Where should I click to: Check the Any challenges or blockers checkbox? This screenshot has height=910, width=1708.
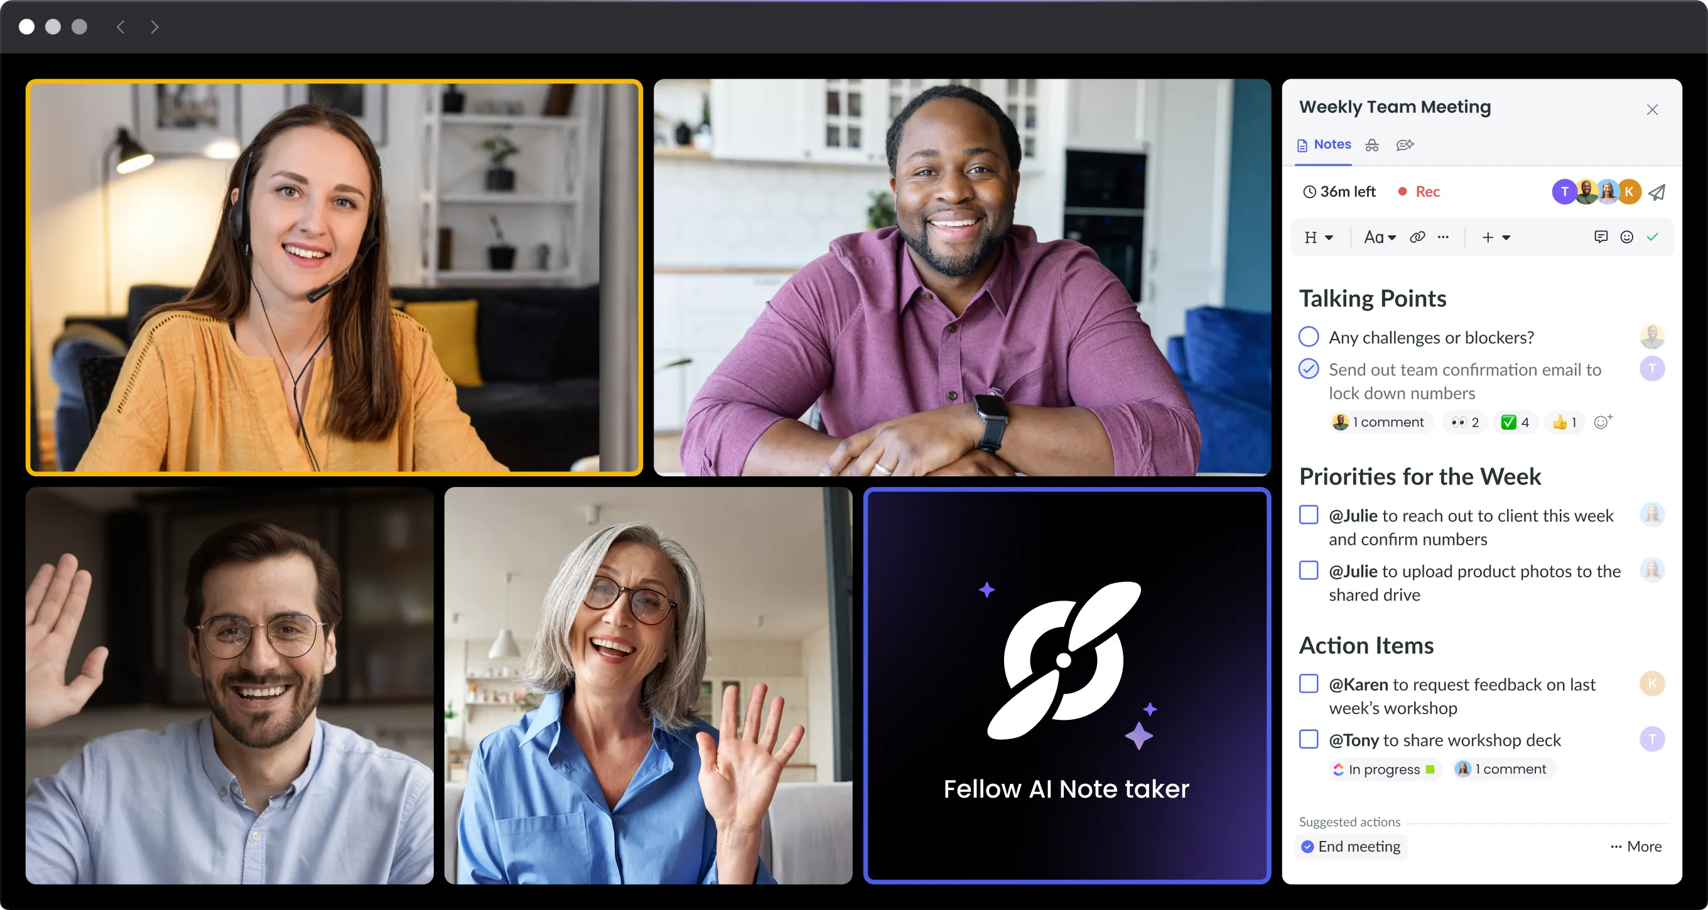click(1308, 336)
